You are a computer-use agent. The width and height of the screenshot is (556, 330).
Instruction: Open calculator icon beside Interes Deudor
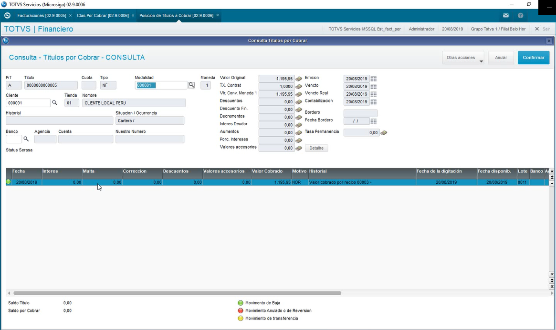coord(299,125)
